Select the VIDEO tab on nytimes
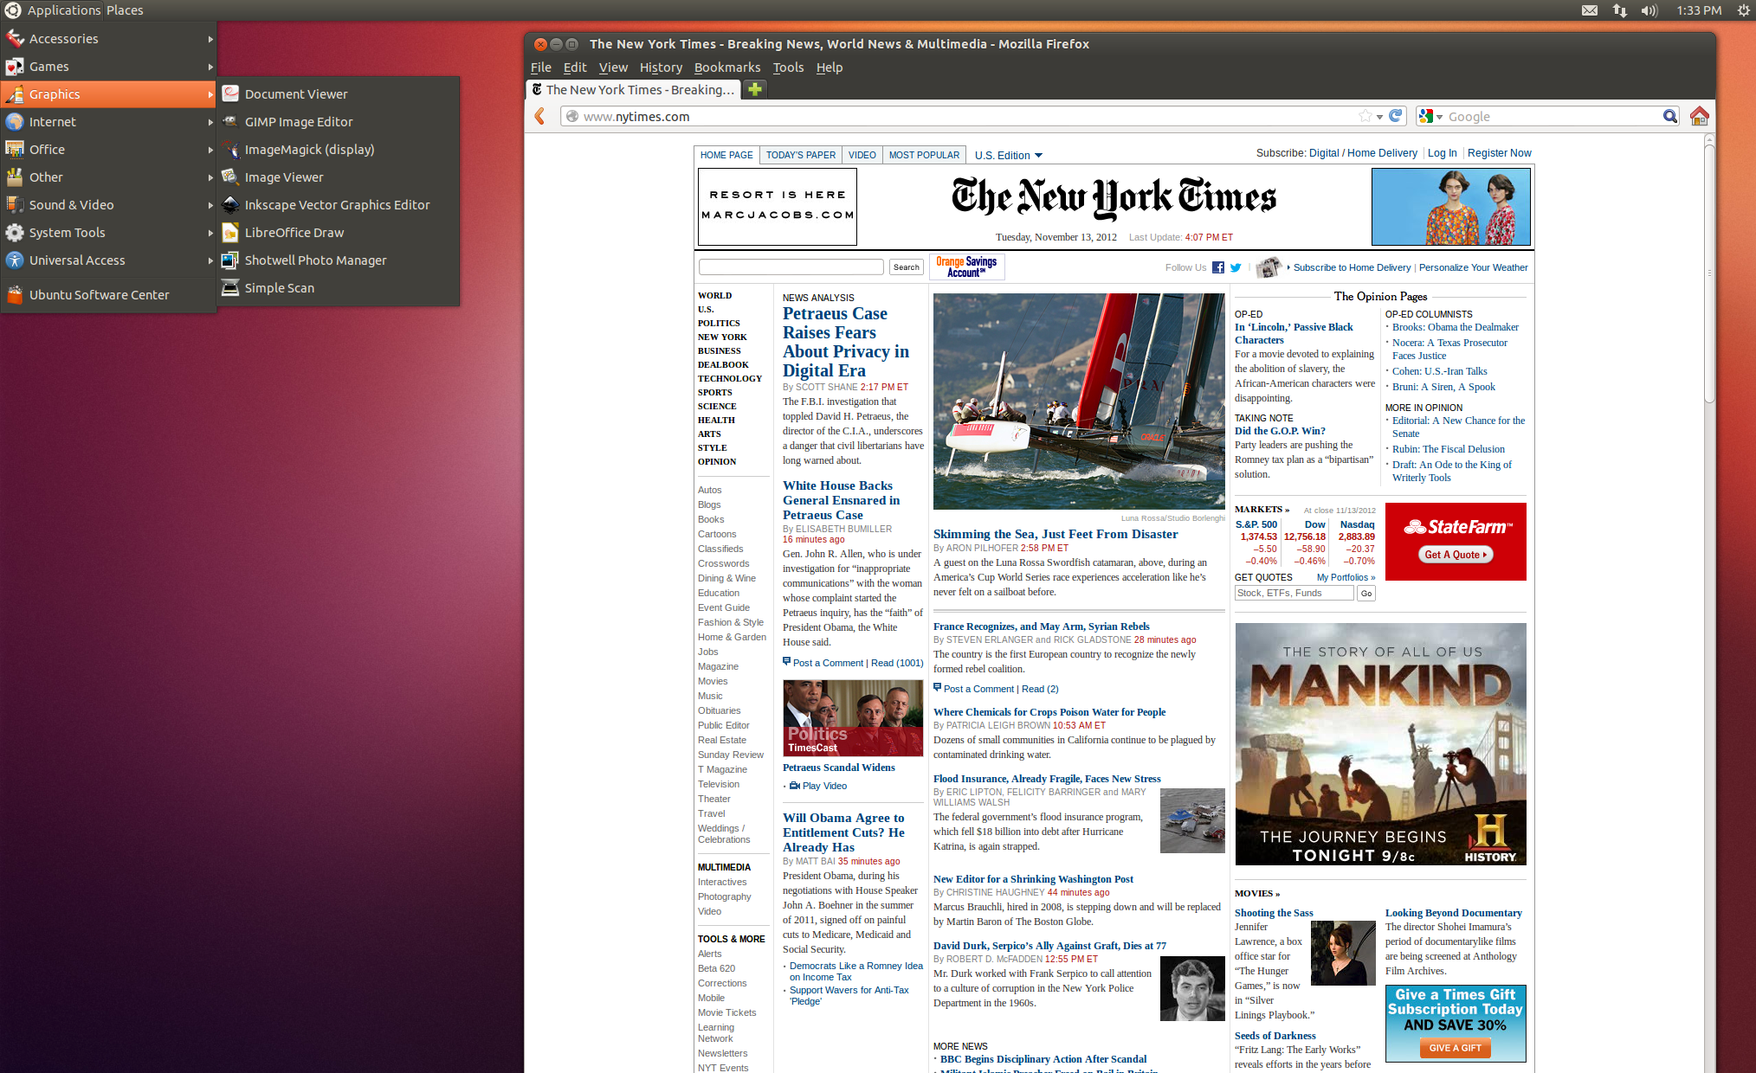This screenshot has width=1756, height=1073. 862,155
